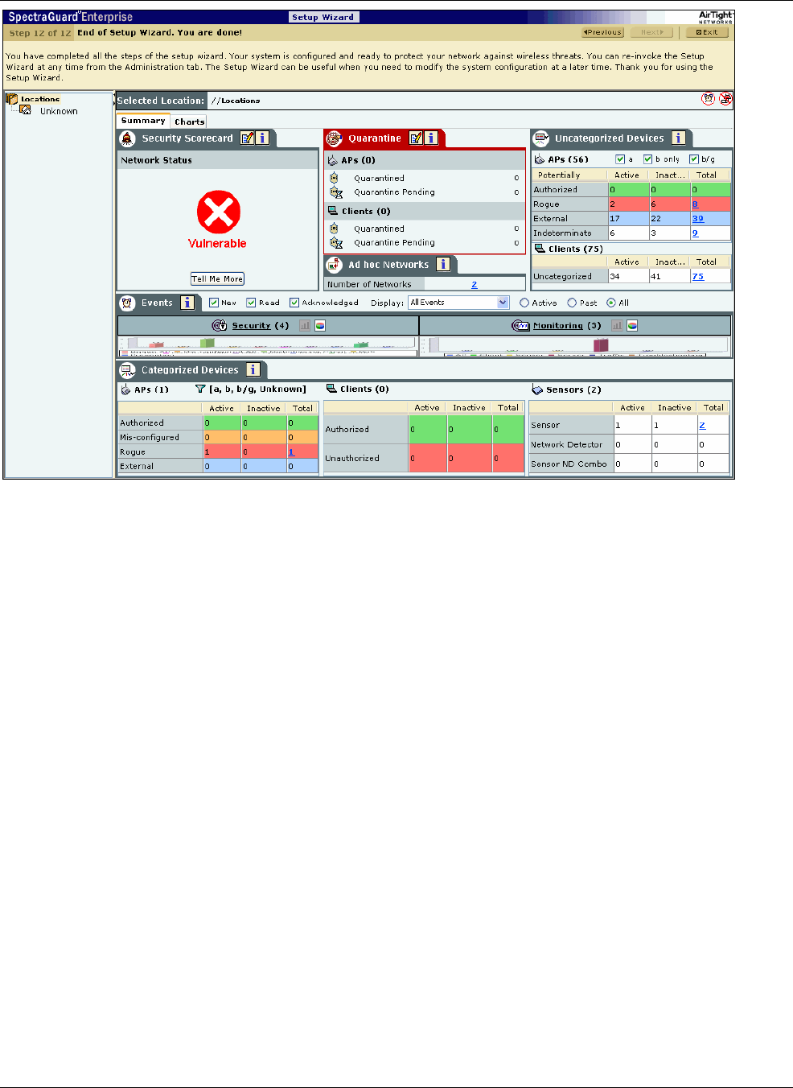Screen dimensions: 793x1088
Task: Open External uncategorized APs total link 39
Action: click(x=698, y=219)
